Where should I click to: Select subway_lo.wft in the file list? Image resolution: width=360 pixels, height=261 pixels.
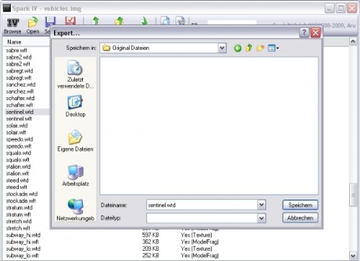coord(22,256)
